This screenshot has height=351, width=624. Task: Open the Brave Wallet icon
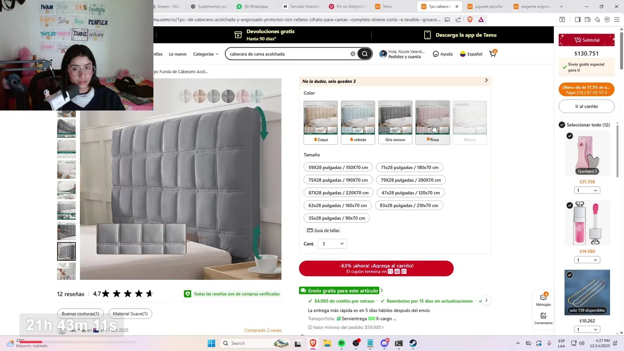587,19
